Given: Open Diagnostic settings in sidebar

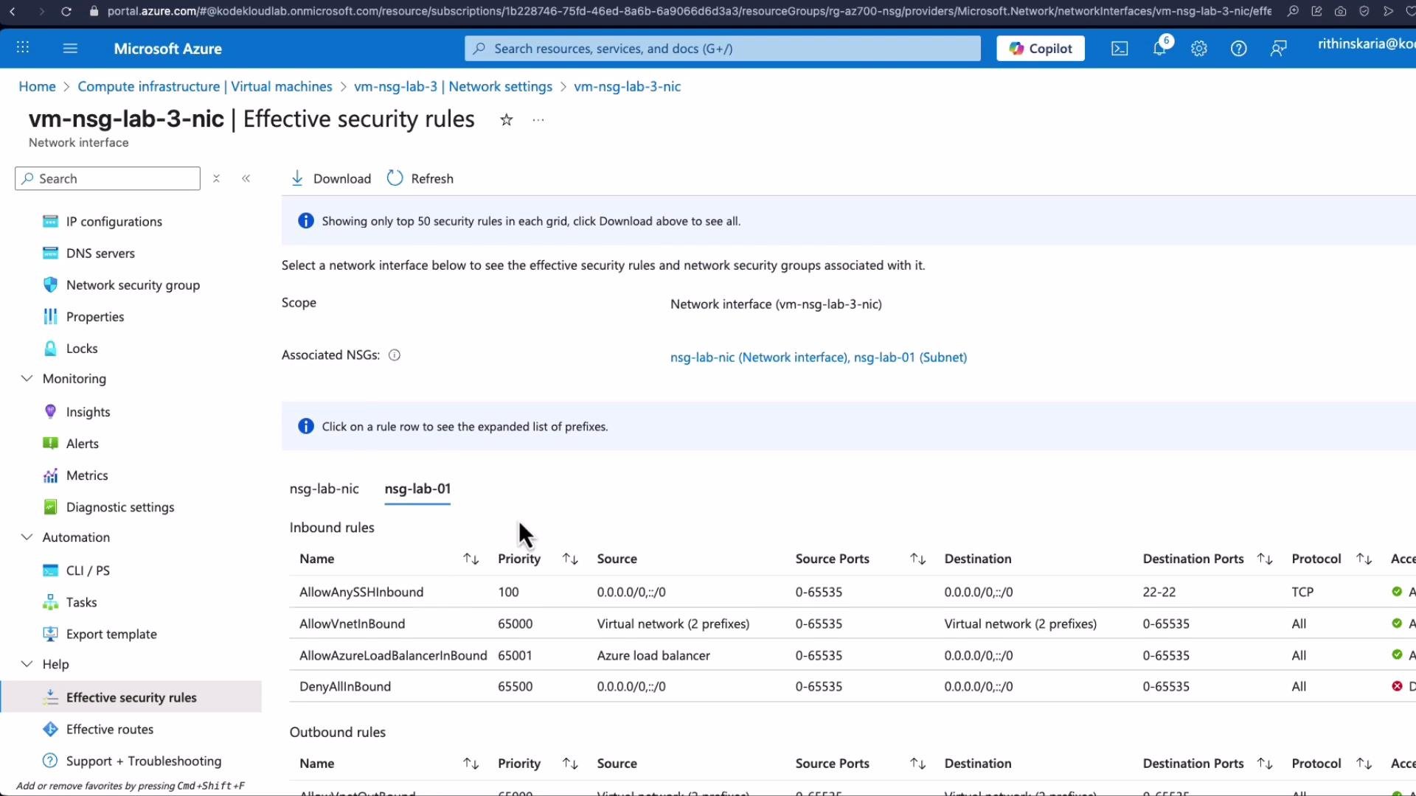Looking at the screenshot, I should pyautogui.click(x=120, y=507).
